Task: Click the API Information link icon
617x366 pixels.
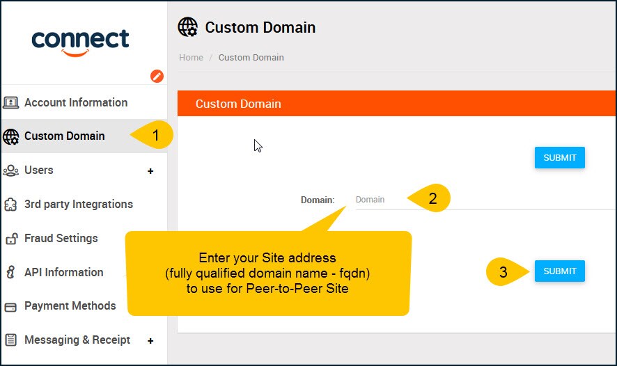Action: coord(10,272)
